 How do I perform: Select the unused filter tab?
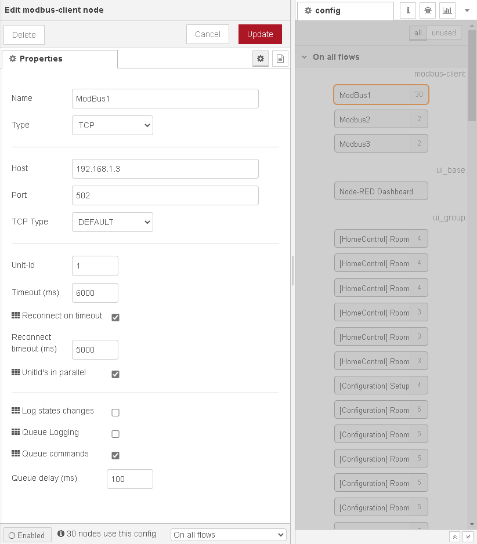(444, 33)
